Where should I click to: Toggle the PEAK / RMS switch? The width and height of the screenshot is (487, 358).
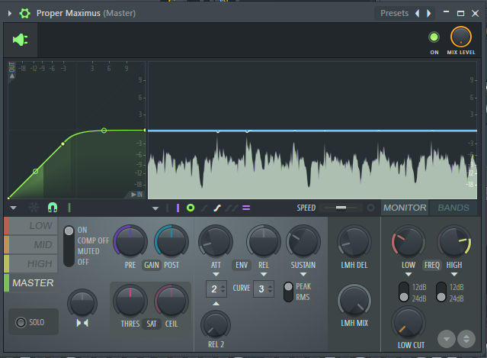click(288, 292)
